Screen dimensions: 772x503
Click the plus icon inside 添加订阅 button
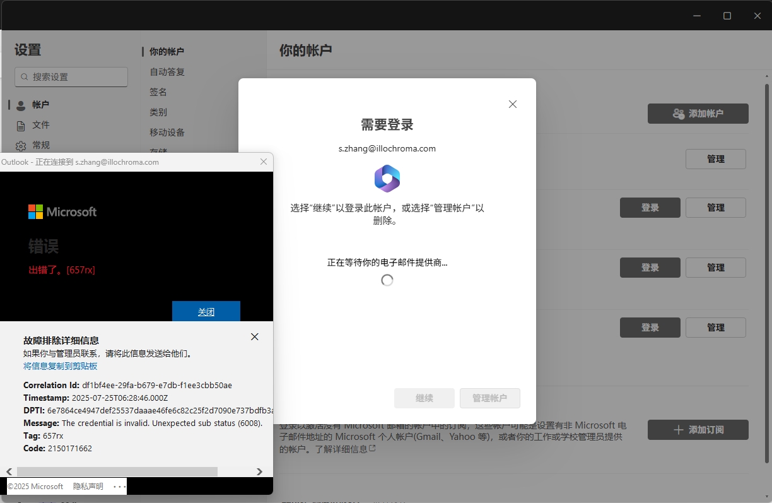pos(679,430)
